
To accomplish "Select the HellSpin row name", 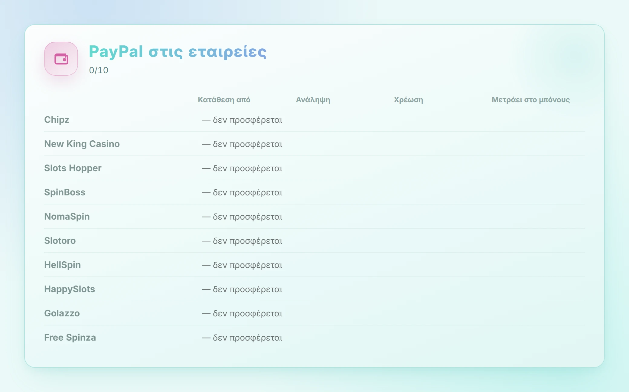I will [63, 265].
